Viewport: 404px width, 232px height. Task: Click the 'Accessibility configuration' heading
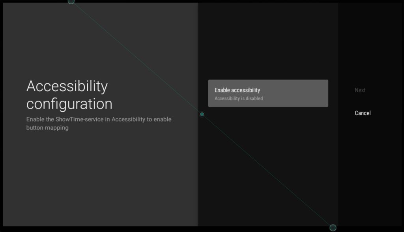[x=69, y=95]
